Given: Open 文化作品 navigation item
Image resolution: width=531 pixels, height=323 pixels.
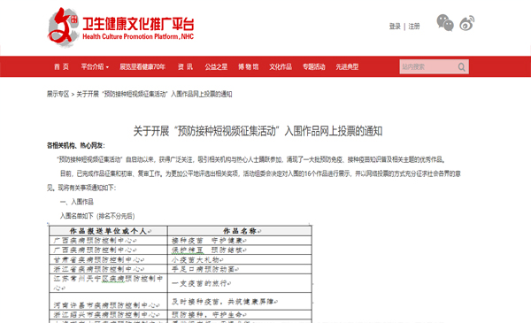Looking at the screenshot, I should tap(281, 66).
